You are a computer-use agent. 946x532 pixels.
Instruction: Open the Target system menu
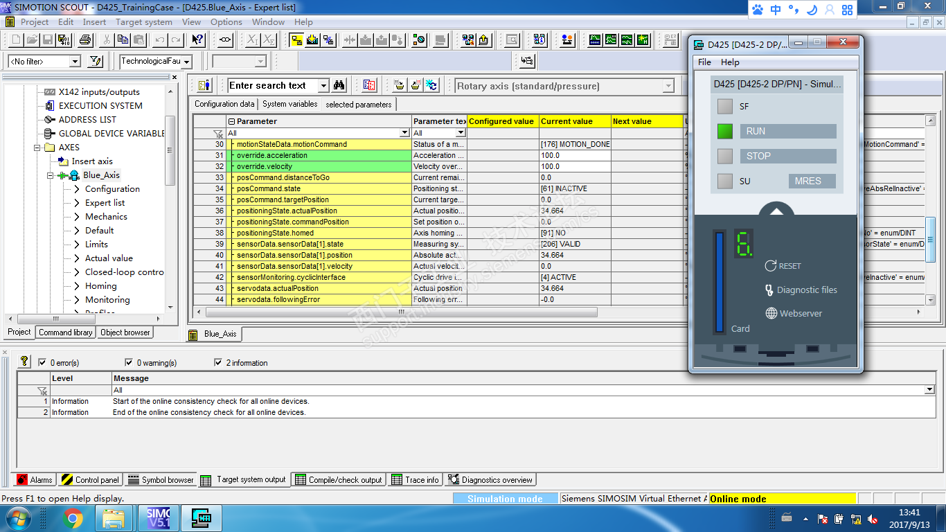[x=143, y=22]
